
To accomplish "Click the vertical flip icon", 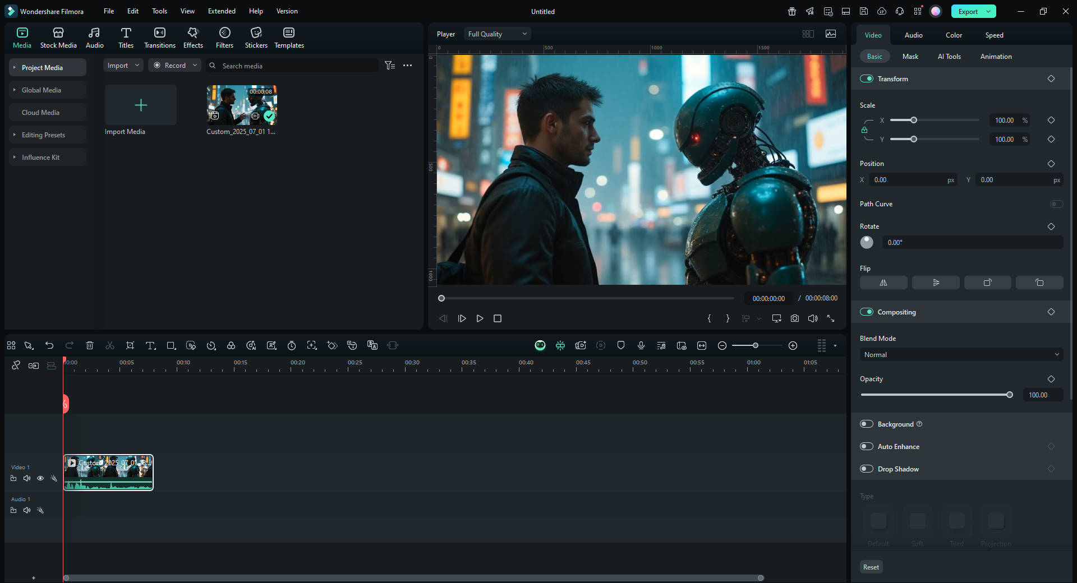I will (936, 283).
